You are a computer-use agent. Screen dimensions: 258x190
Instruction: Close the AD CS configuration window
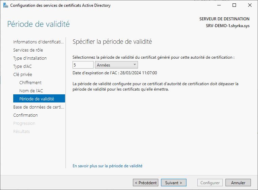coord(250,5)
